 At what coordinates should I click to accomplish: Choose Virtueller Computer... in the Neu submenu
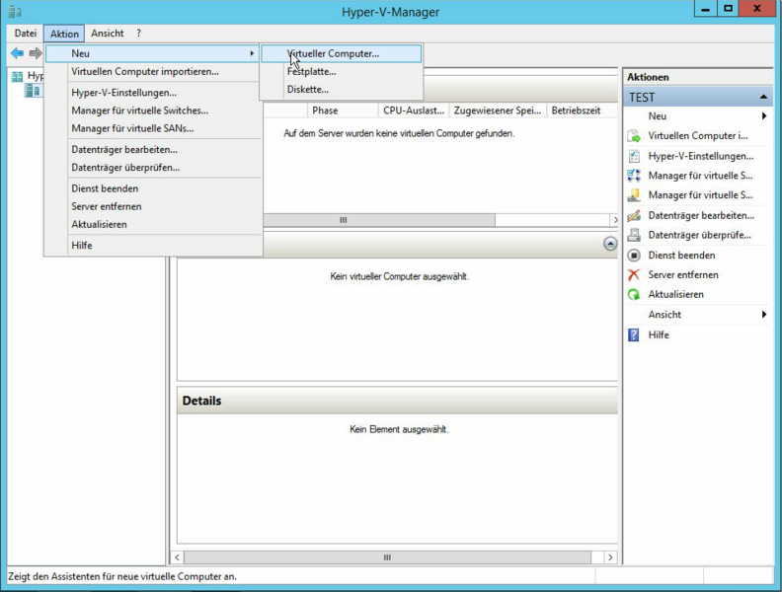pyautogui.click(x=341, y=54)
